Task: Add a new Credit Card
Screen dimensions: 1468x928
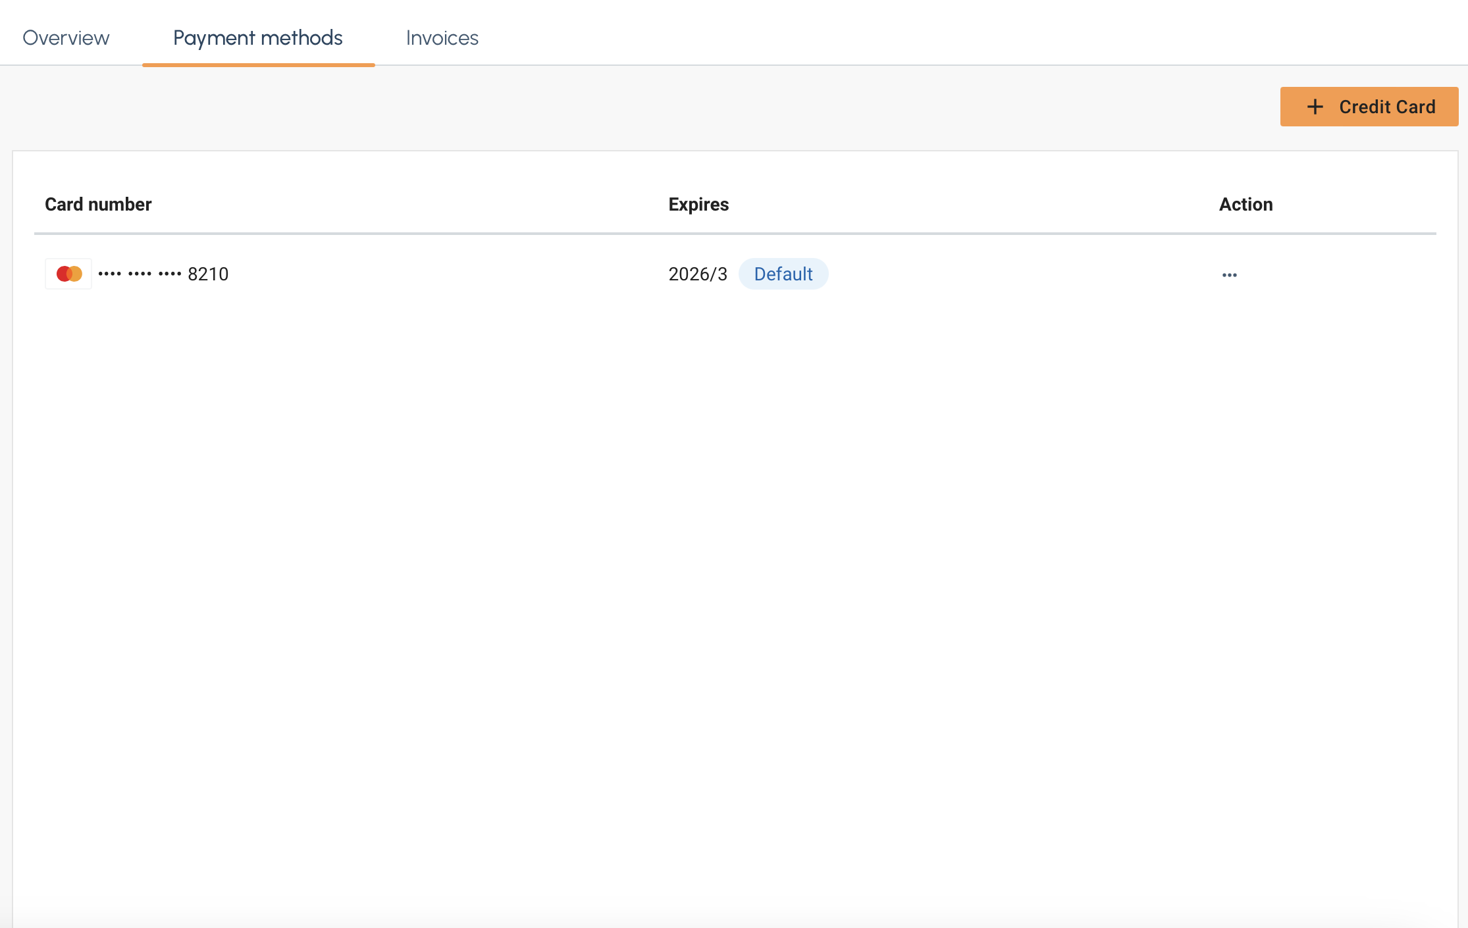Action: 1369,107
